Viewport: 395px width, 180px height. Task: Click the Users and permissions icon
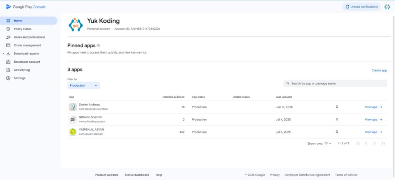click(8, 37)
